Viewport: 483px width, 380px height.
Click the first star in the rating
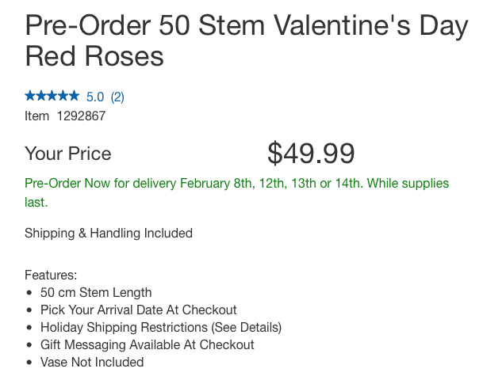(x=30, y=97)
